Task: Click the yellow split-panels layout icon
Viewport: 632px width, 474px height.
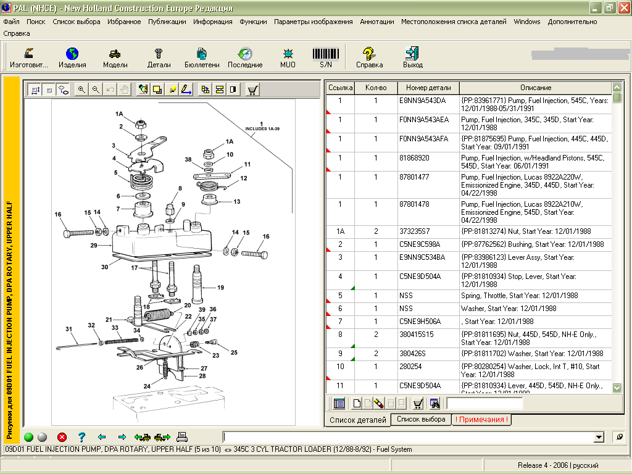Action: click(219, 90)
